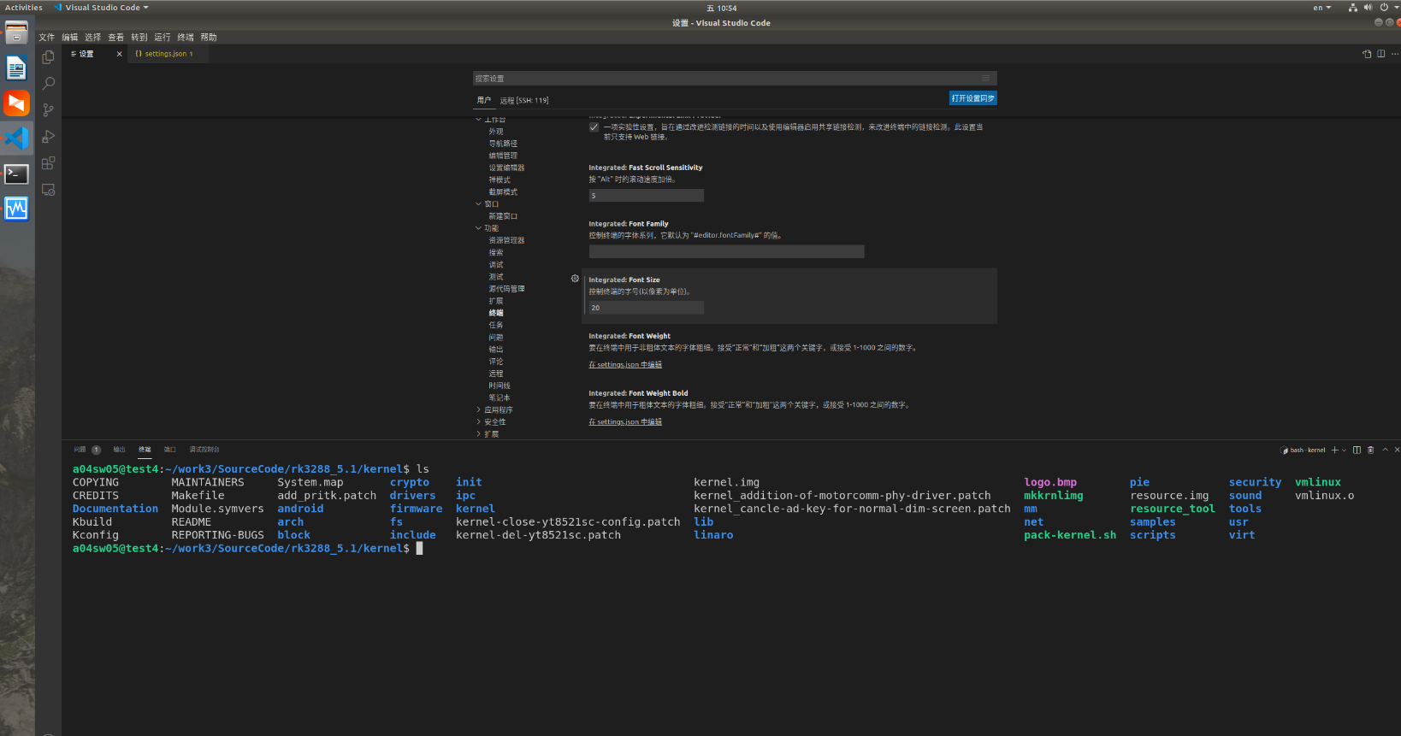Open the Source Control view
The height and width of the screenshot is (736, 1401).
[x=49, y=110]
